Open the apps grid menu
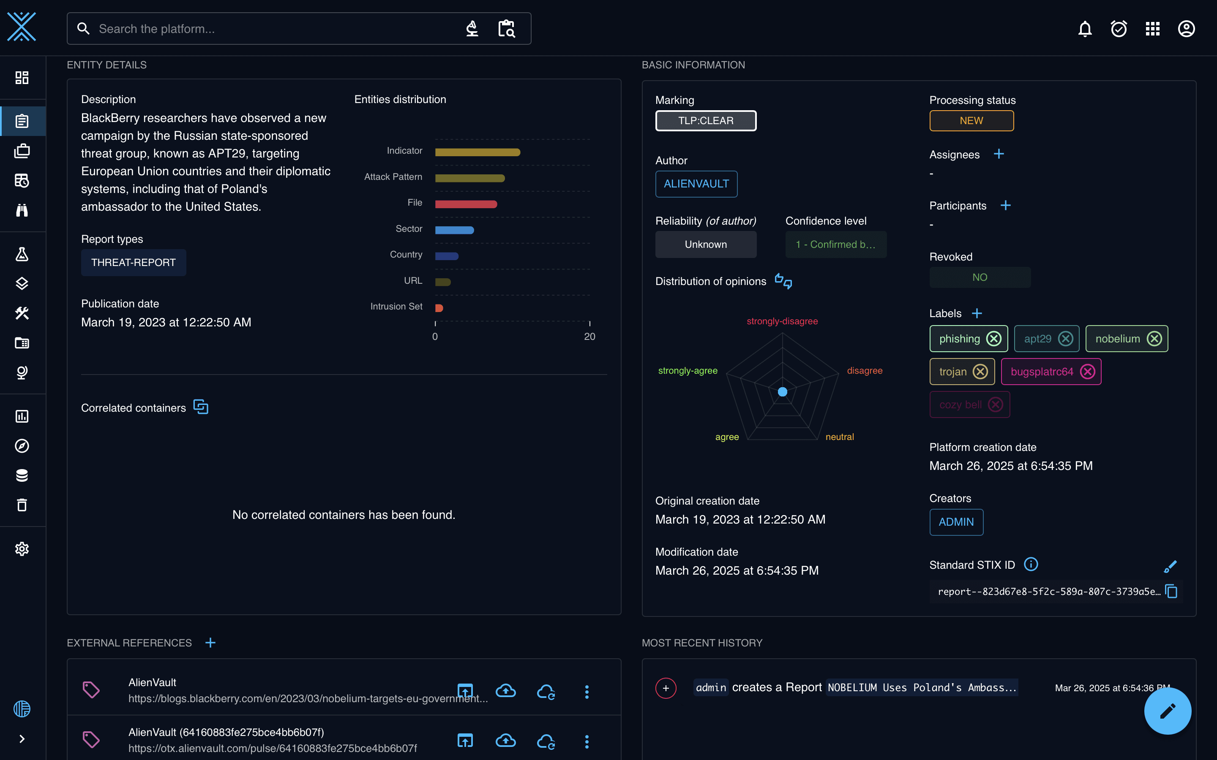Screen dimensions: 1217x760 pos(1152,29)
